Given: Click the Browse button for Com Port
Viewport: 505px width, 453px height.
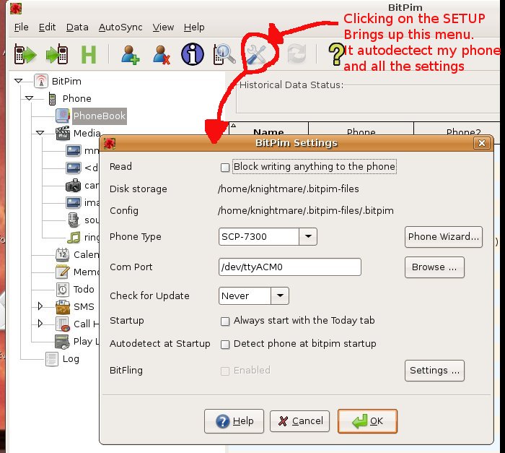Looking at the screenshot, I should click(x=434, y=267).
